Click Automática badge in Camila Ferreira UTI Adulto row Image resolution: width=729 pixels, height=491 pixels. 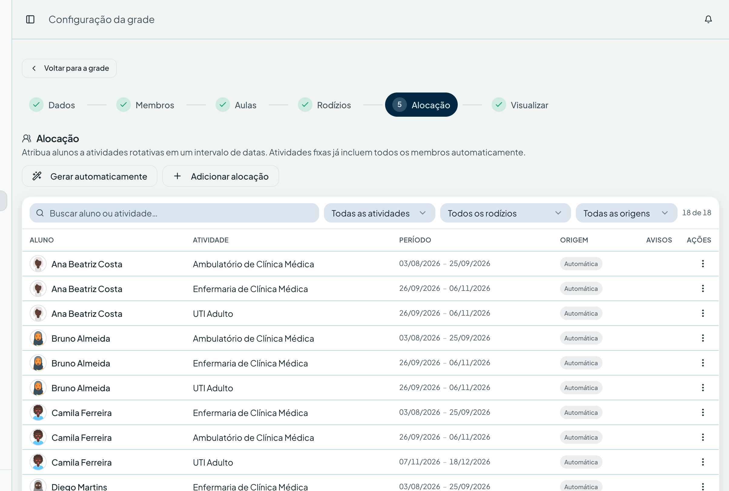pyautogui.click(x=581, y=462)
